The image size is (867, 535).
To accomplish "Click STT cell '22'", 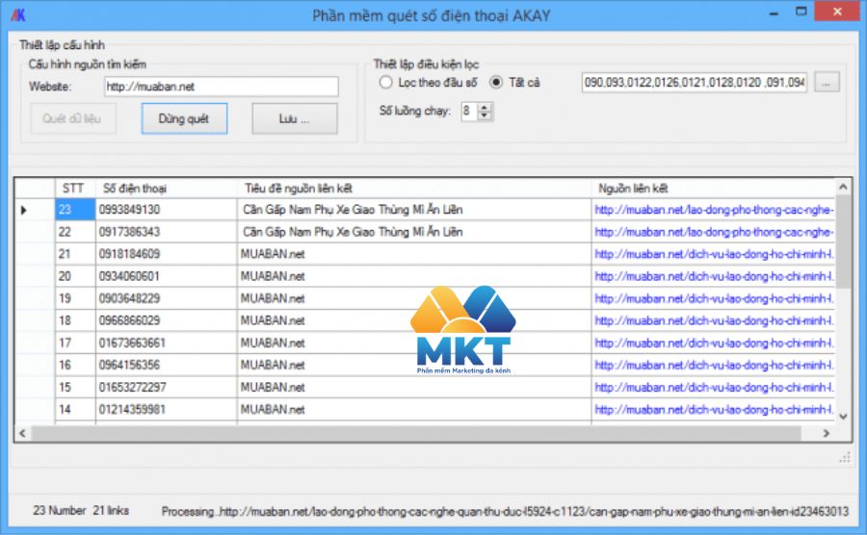I will (x=75, y=232).
